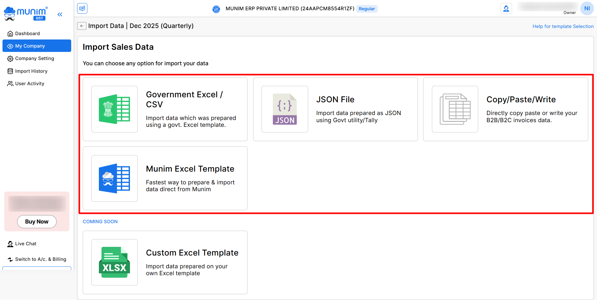This screenshot has width=597, height=300.
Task: Choose the Munim Excel Template icon
Action: tap(114, 178)
